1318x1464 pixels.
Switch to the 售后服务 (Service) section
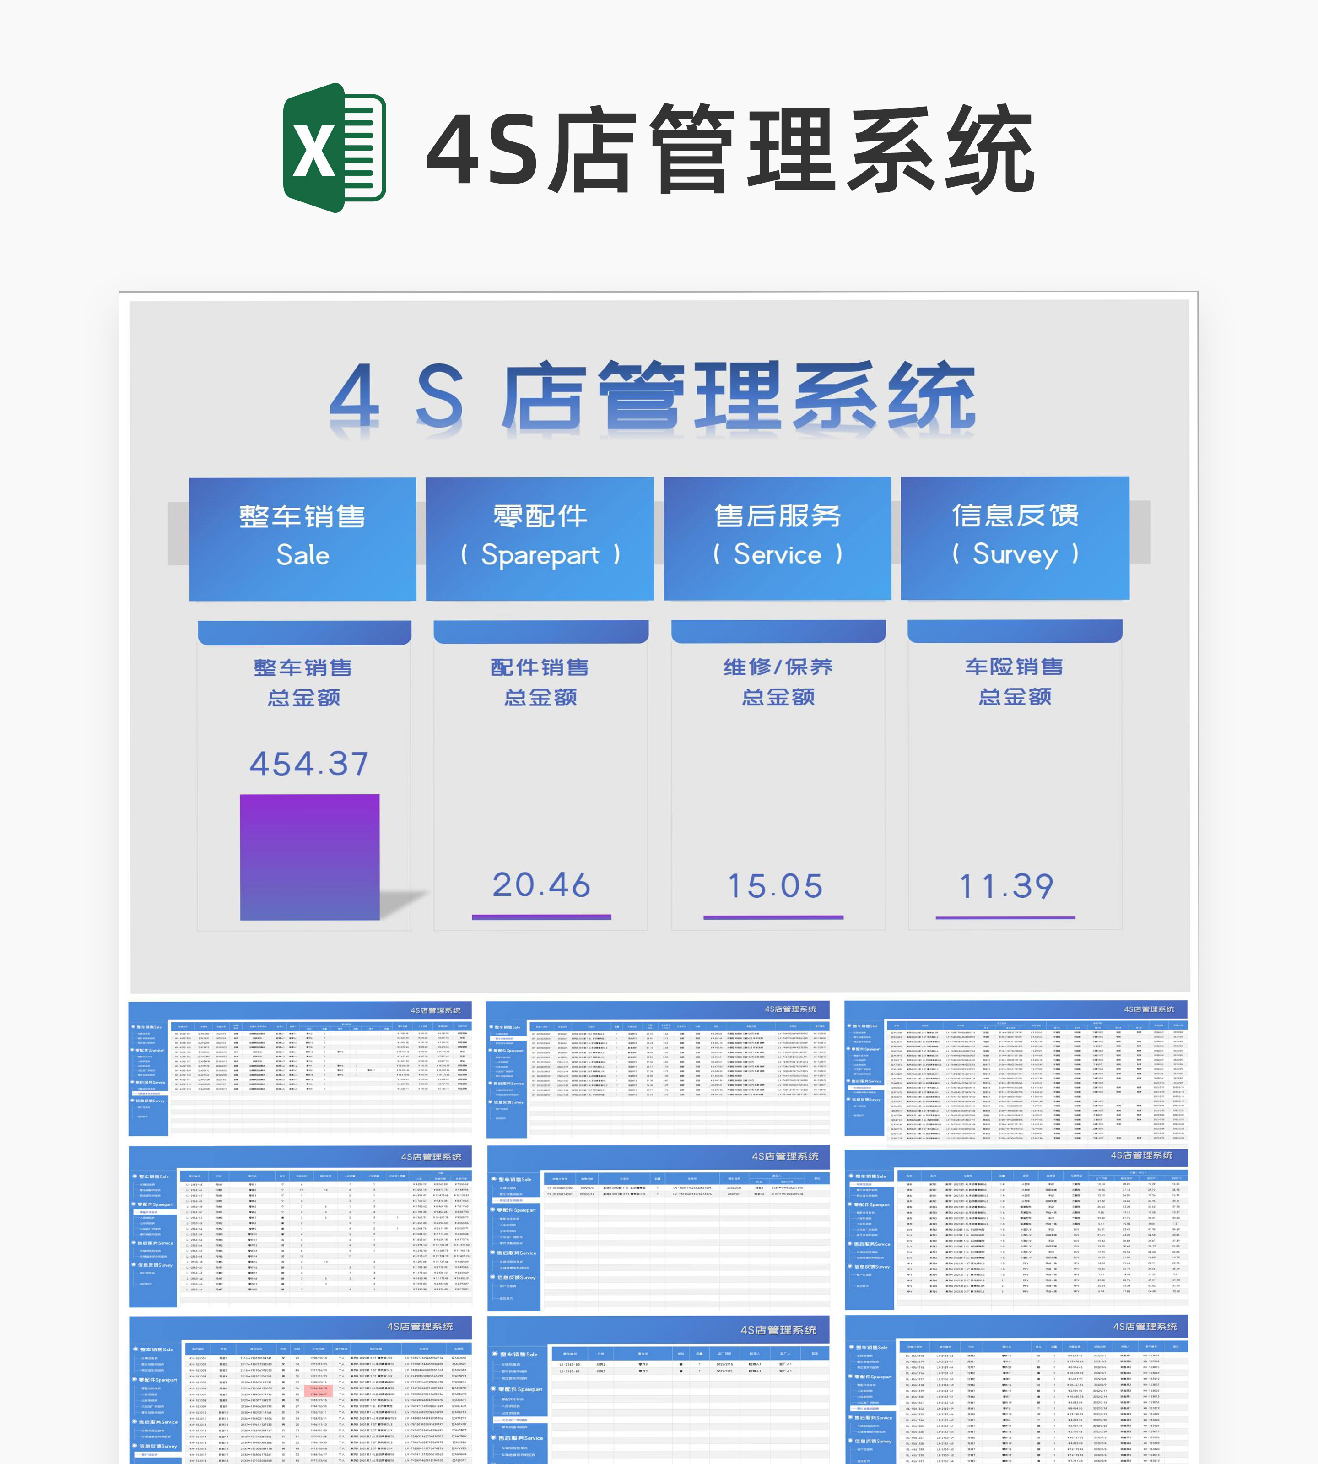(x=777, y=538)
